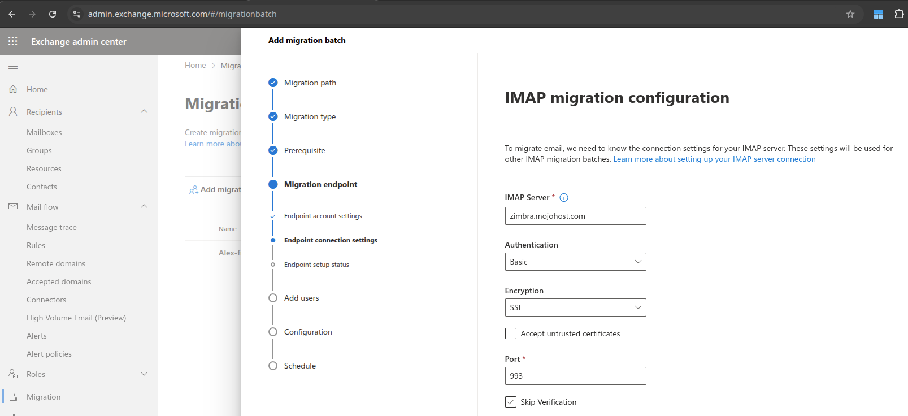The width and height of the screenshot is (908, 416).
Task: Reload the page with the refresh icon
Action: [x=53, y=14]
